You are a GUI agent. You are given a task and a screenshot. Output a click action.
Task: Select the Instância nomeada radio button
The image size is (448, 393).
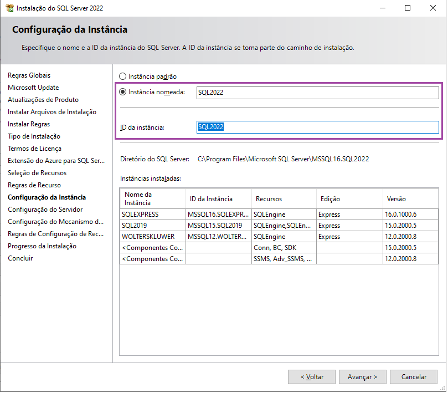(122, 92)
